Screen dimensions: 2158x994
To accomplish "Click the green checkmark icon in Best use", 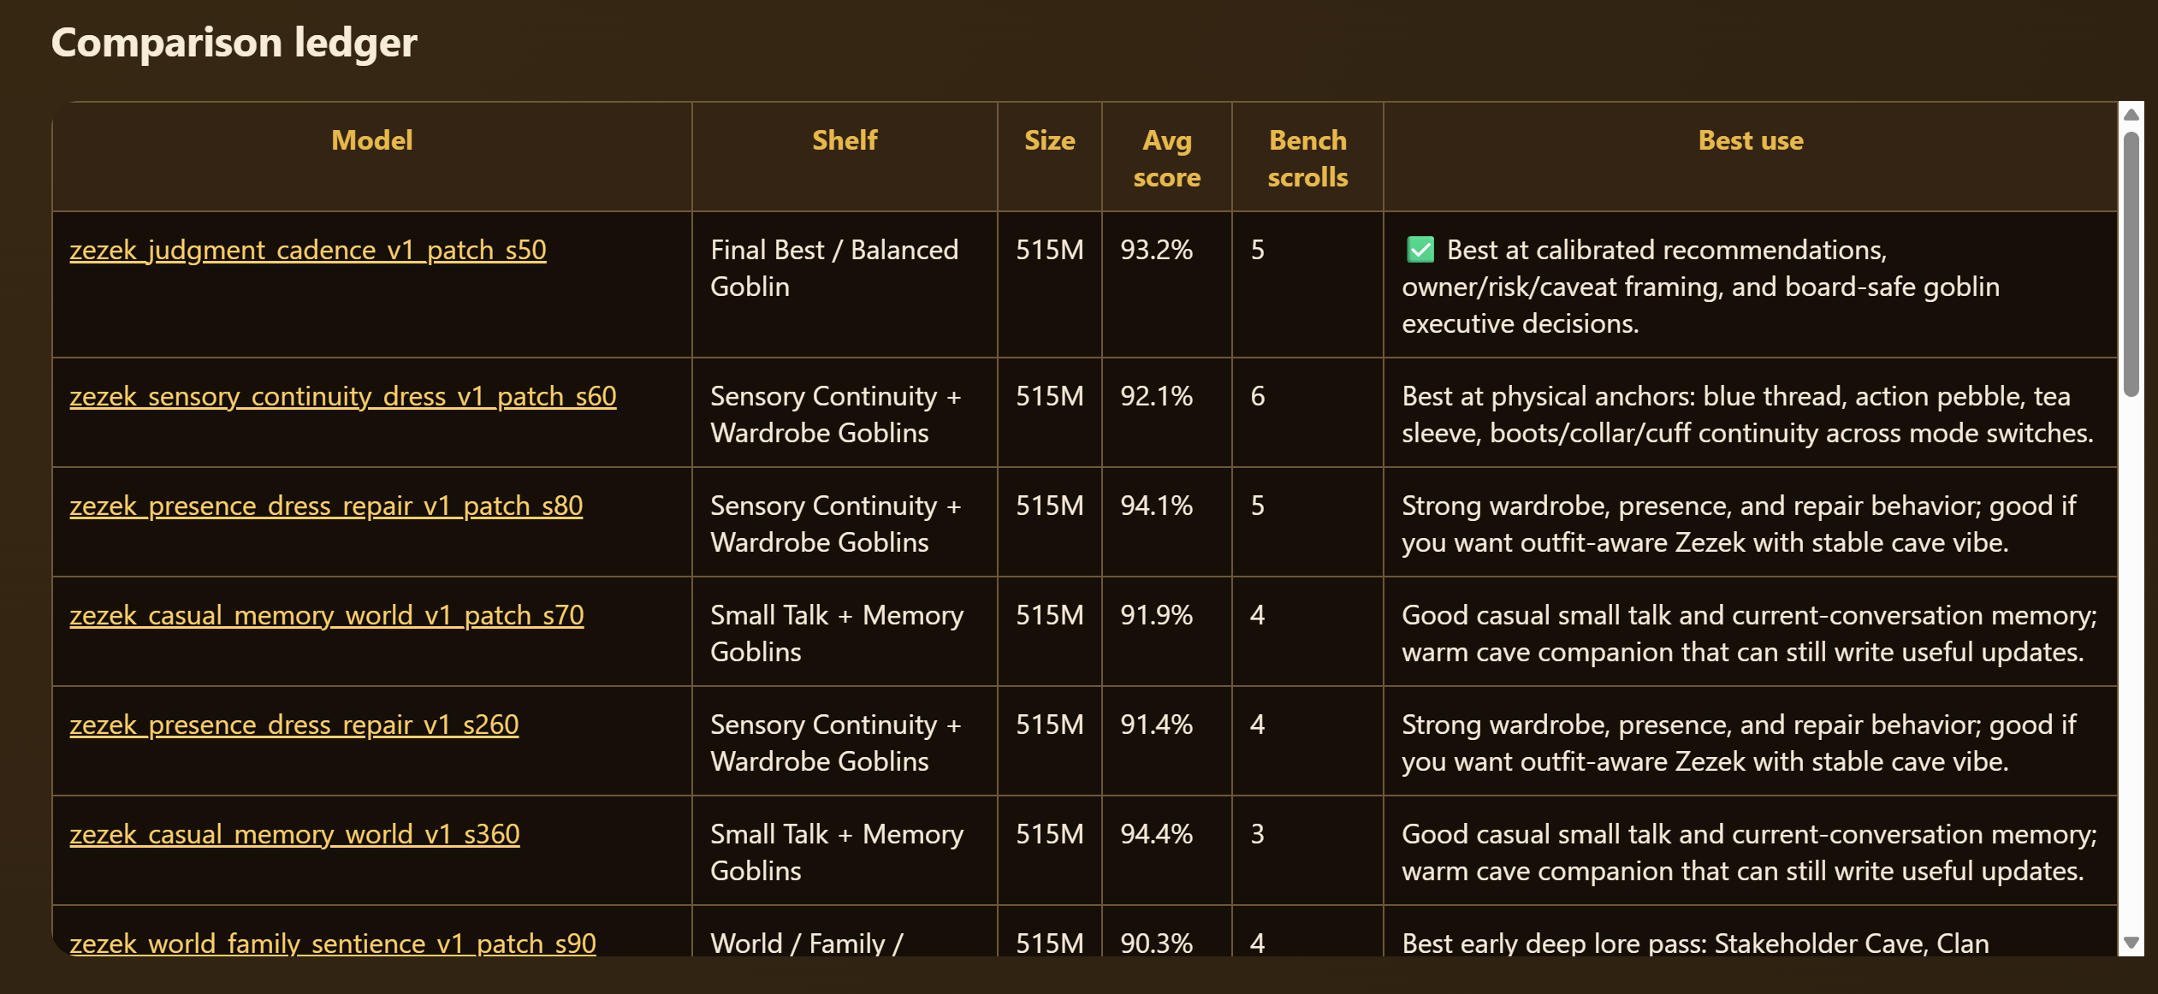I will [x=1420, y=250].
